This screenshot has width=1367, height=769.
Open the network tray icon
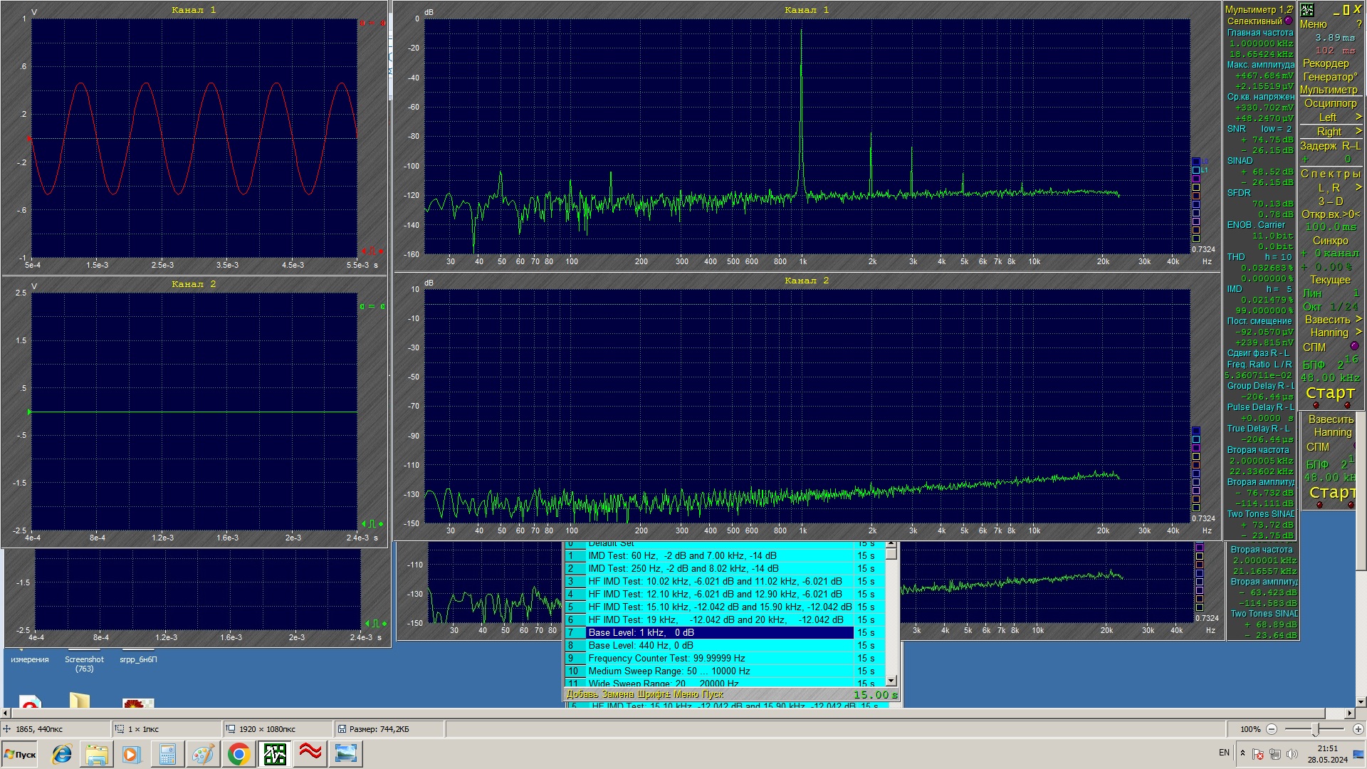tap(1275, 753)
